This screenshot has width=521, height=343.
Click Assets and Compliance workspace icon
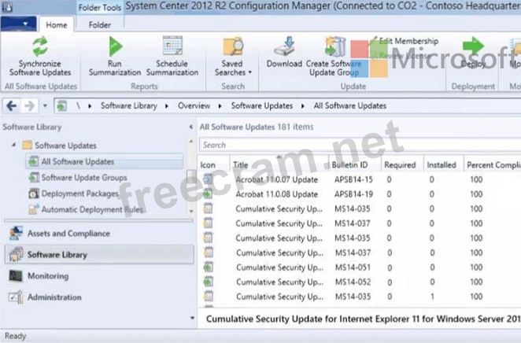pyautogui.click(x=16, y=233)
